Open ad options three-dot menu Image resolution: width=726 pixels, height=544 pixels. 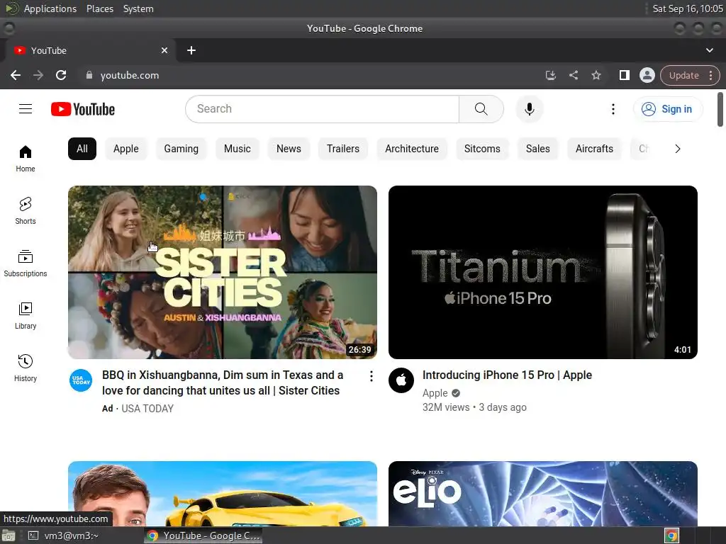[372, 376]
